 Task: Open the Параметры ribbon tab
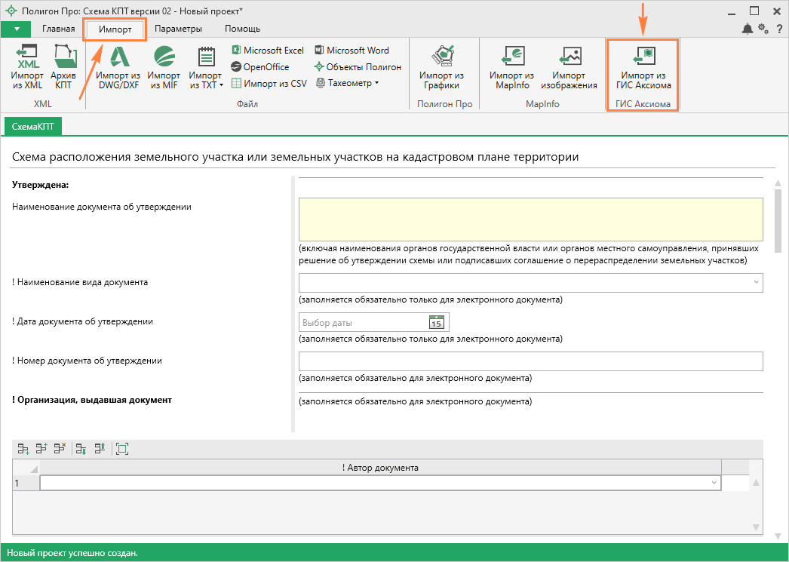(178, 29)
